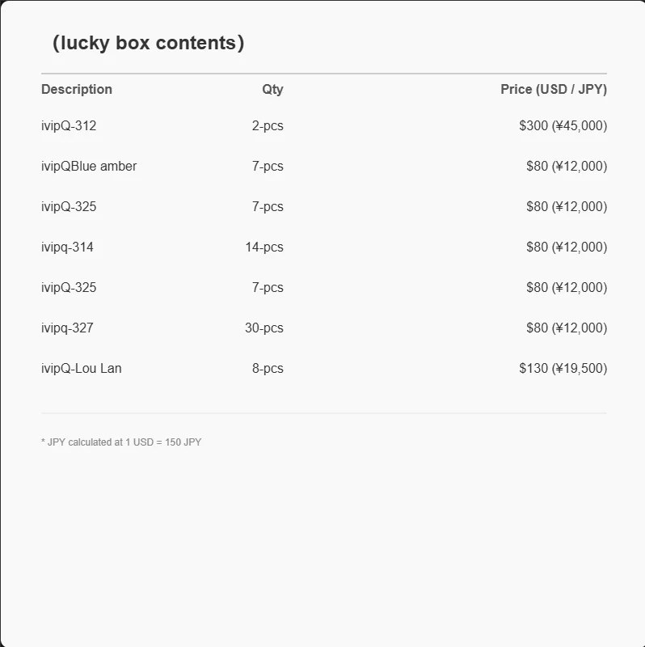
Task: Click the price for ivipq-327
Action: [566, 328]
